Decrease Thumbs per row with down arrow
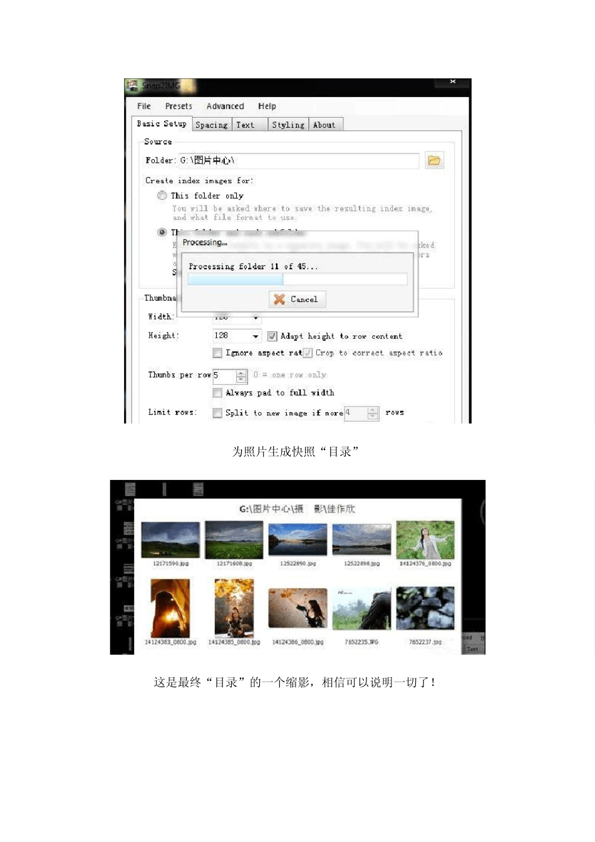The image size is (595, 842). point(241,379)
